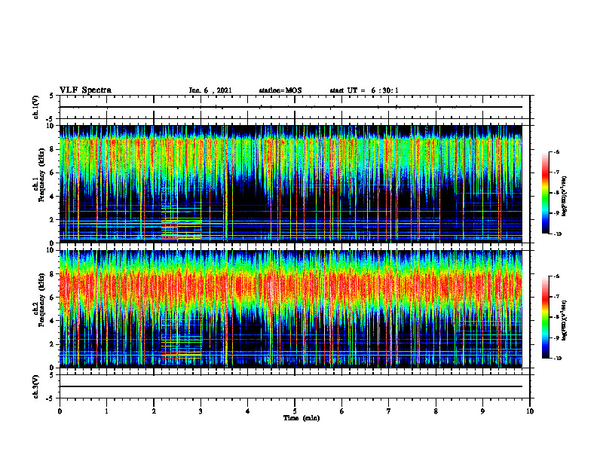Select the "start UT = 6 :30: 1" text
The height and width of the screenshot is (461, 597).
[x=364, y=90]
